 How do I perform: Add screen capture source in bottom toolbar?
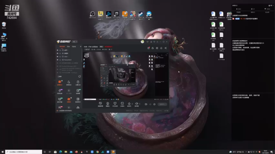coord(100,104)
